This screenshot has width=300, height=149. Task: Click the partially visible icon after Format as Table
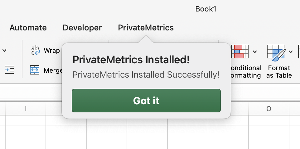299,52
